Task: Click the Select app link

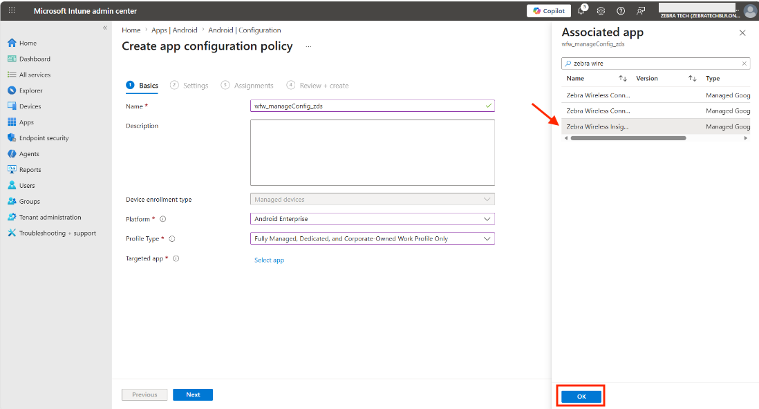Action: [x=269, y=260]
